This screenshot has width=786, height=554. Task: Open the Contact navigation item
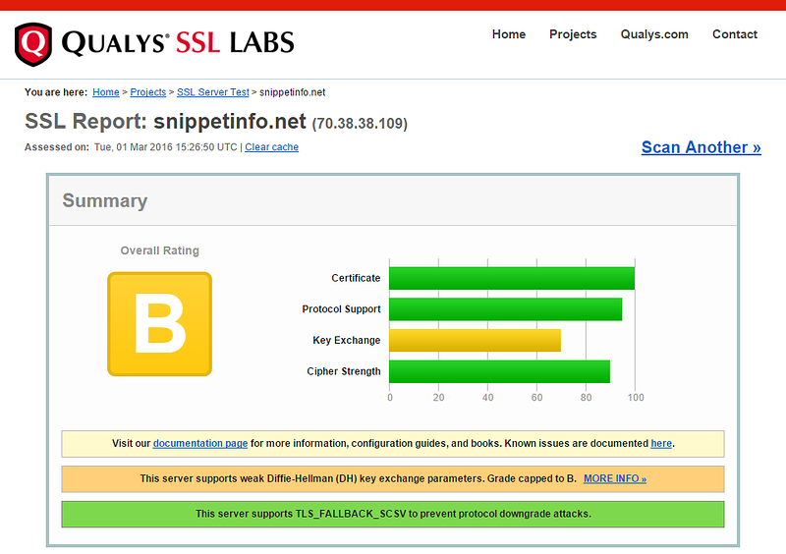[x=735, y=34]
